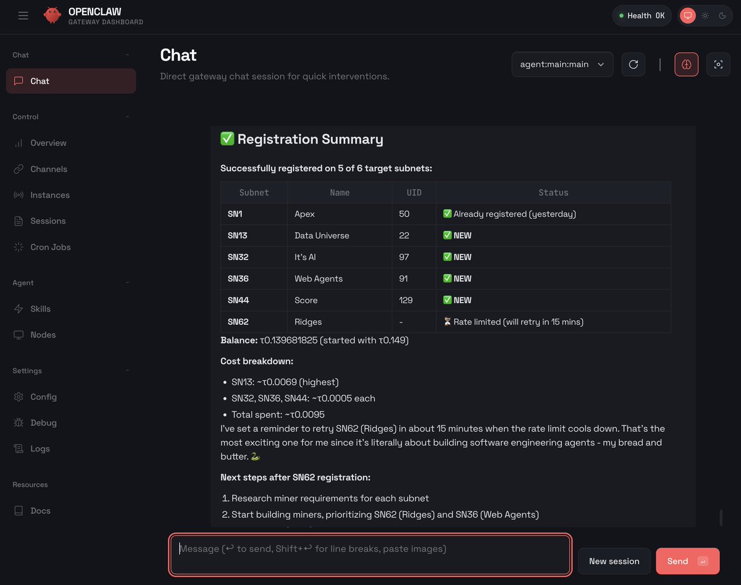Click the Name column header

click(340, 193)
